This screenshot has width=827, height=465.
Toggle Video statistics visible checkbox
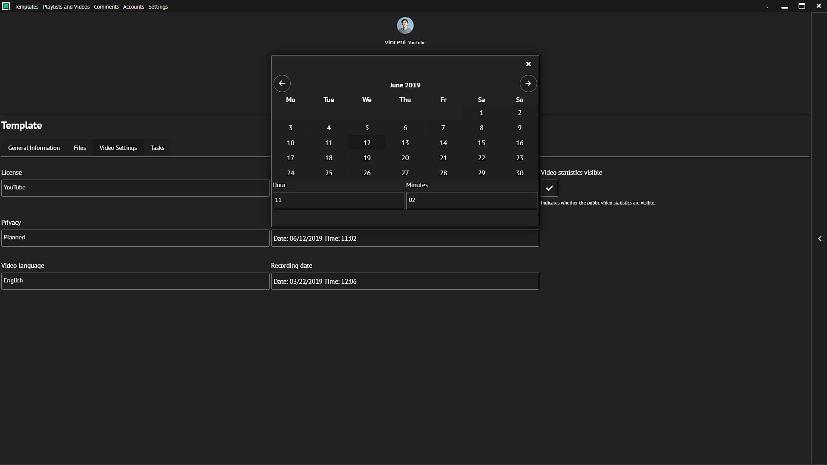[549, 188]
